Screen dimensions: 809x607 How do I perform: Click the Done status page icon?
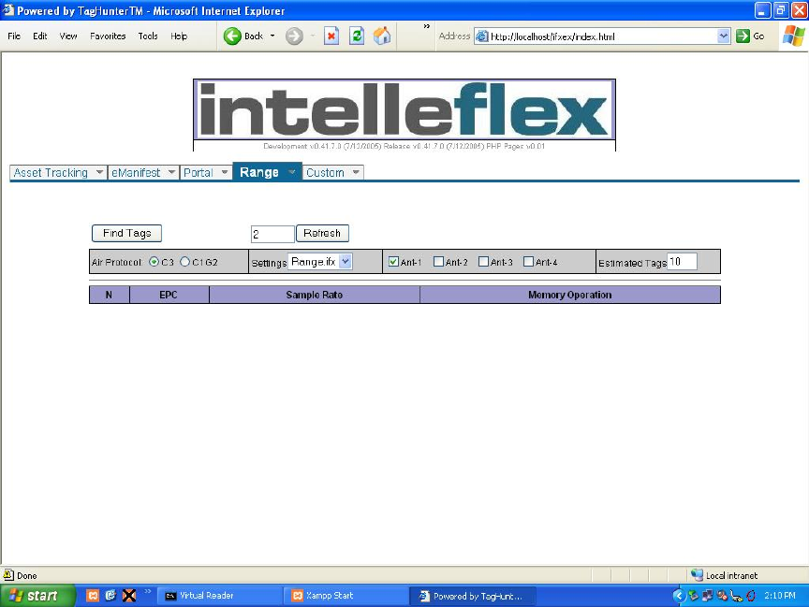click(x=8, y=575)
